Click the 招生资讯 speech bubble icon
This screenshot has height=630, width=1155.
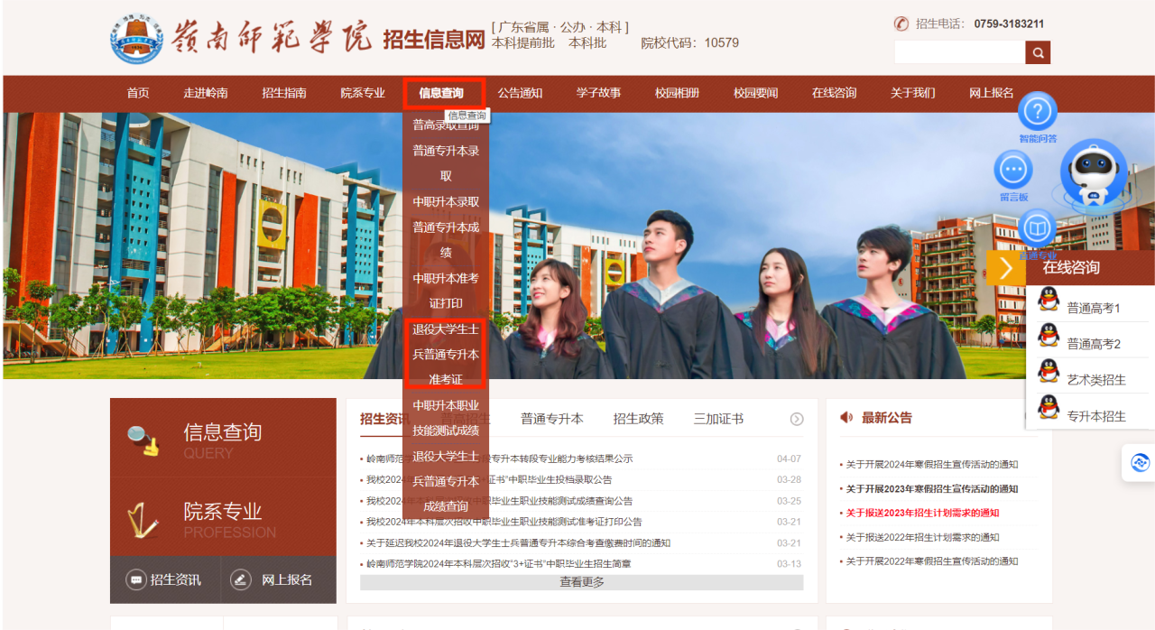135,579
